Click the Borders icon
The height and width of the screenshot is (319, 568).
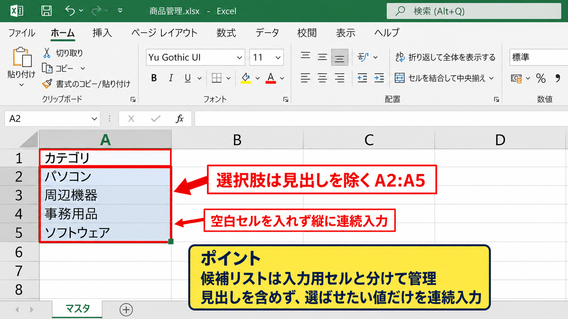pyautogui.click(x=216, y=78)
